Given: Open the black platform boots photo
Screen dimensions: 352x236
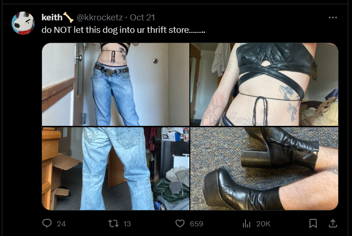Looking at the screenshot, I should (x=264, y=169).
